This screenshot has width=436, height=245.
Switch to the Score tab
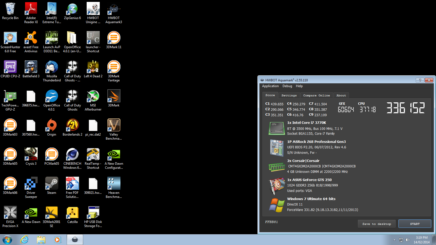point(270,95)
